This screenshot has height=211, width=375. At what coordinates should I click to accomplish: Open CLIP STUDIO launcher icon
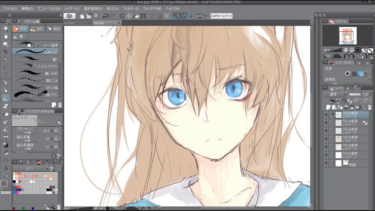tap(69, 16)
